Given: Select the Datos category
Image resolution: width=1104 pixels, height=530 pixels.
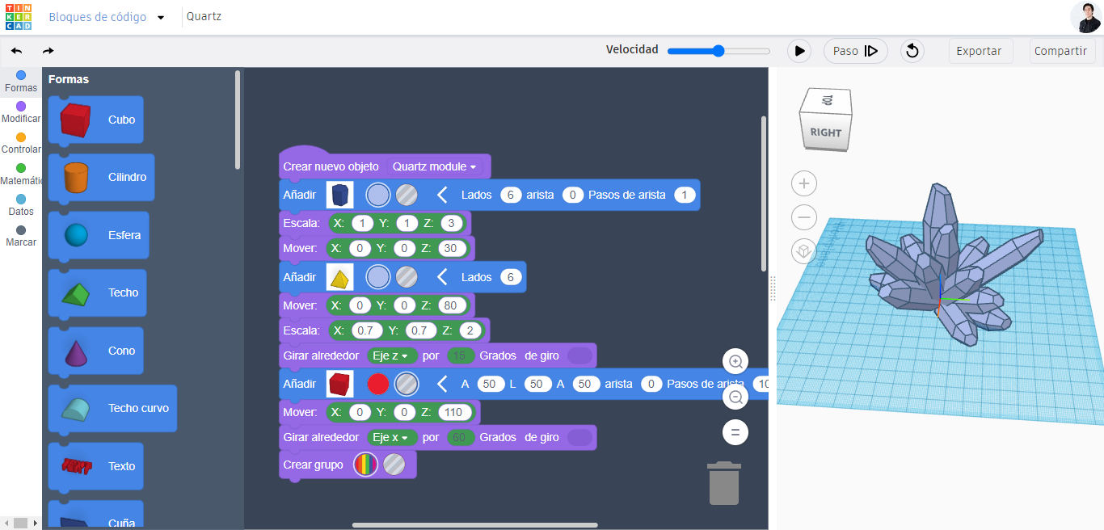Looking at the screenshot, I should pyautogui.click(x=21, y=204).
